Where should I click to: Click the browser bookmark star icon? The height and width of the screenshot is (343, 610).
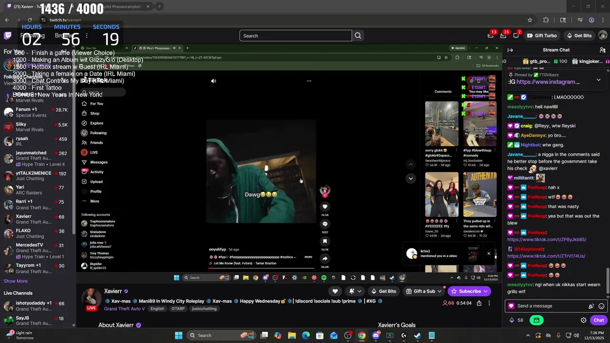(x=530, y=20)
